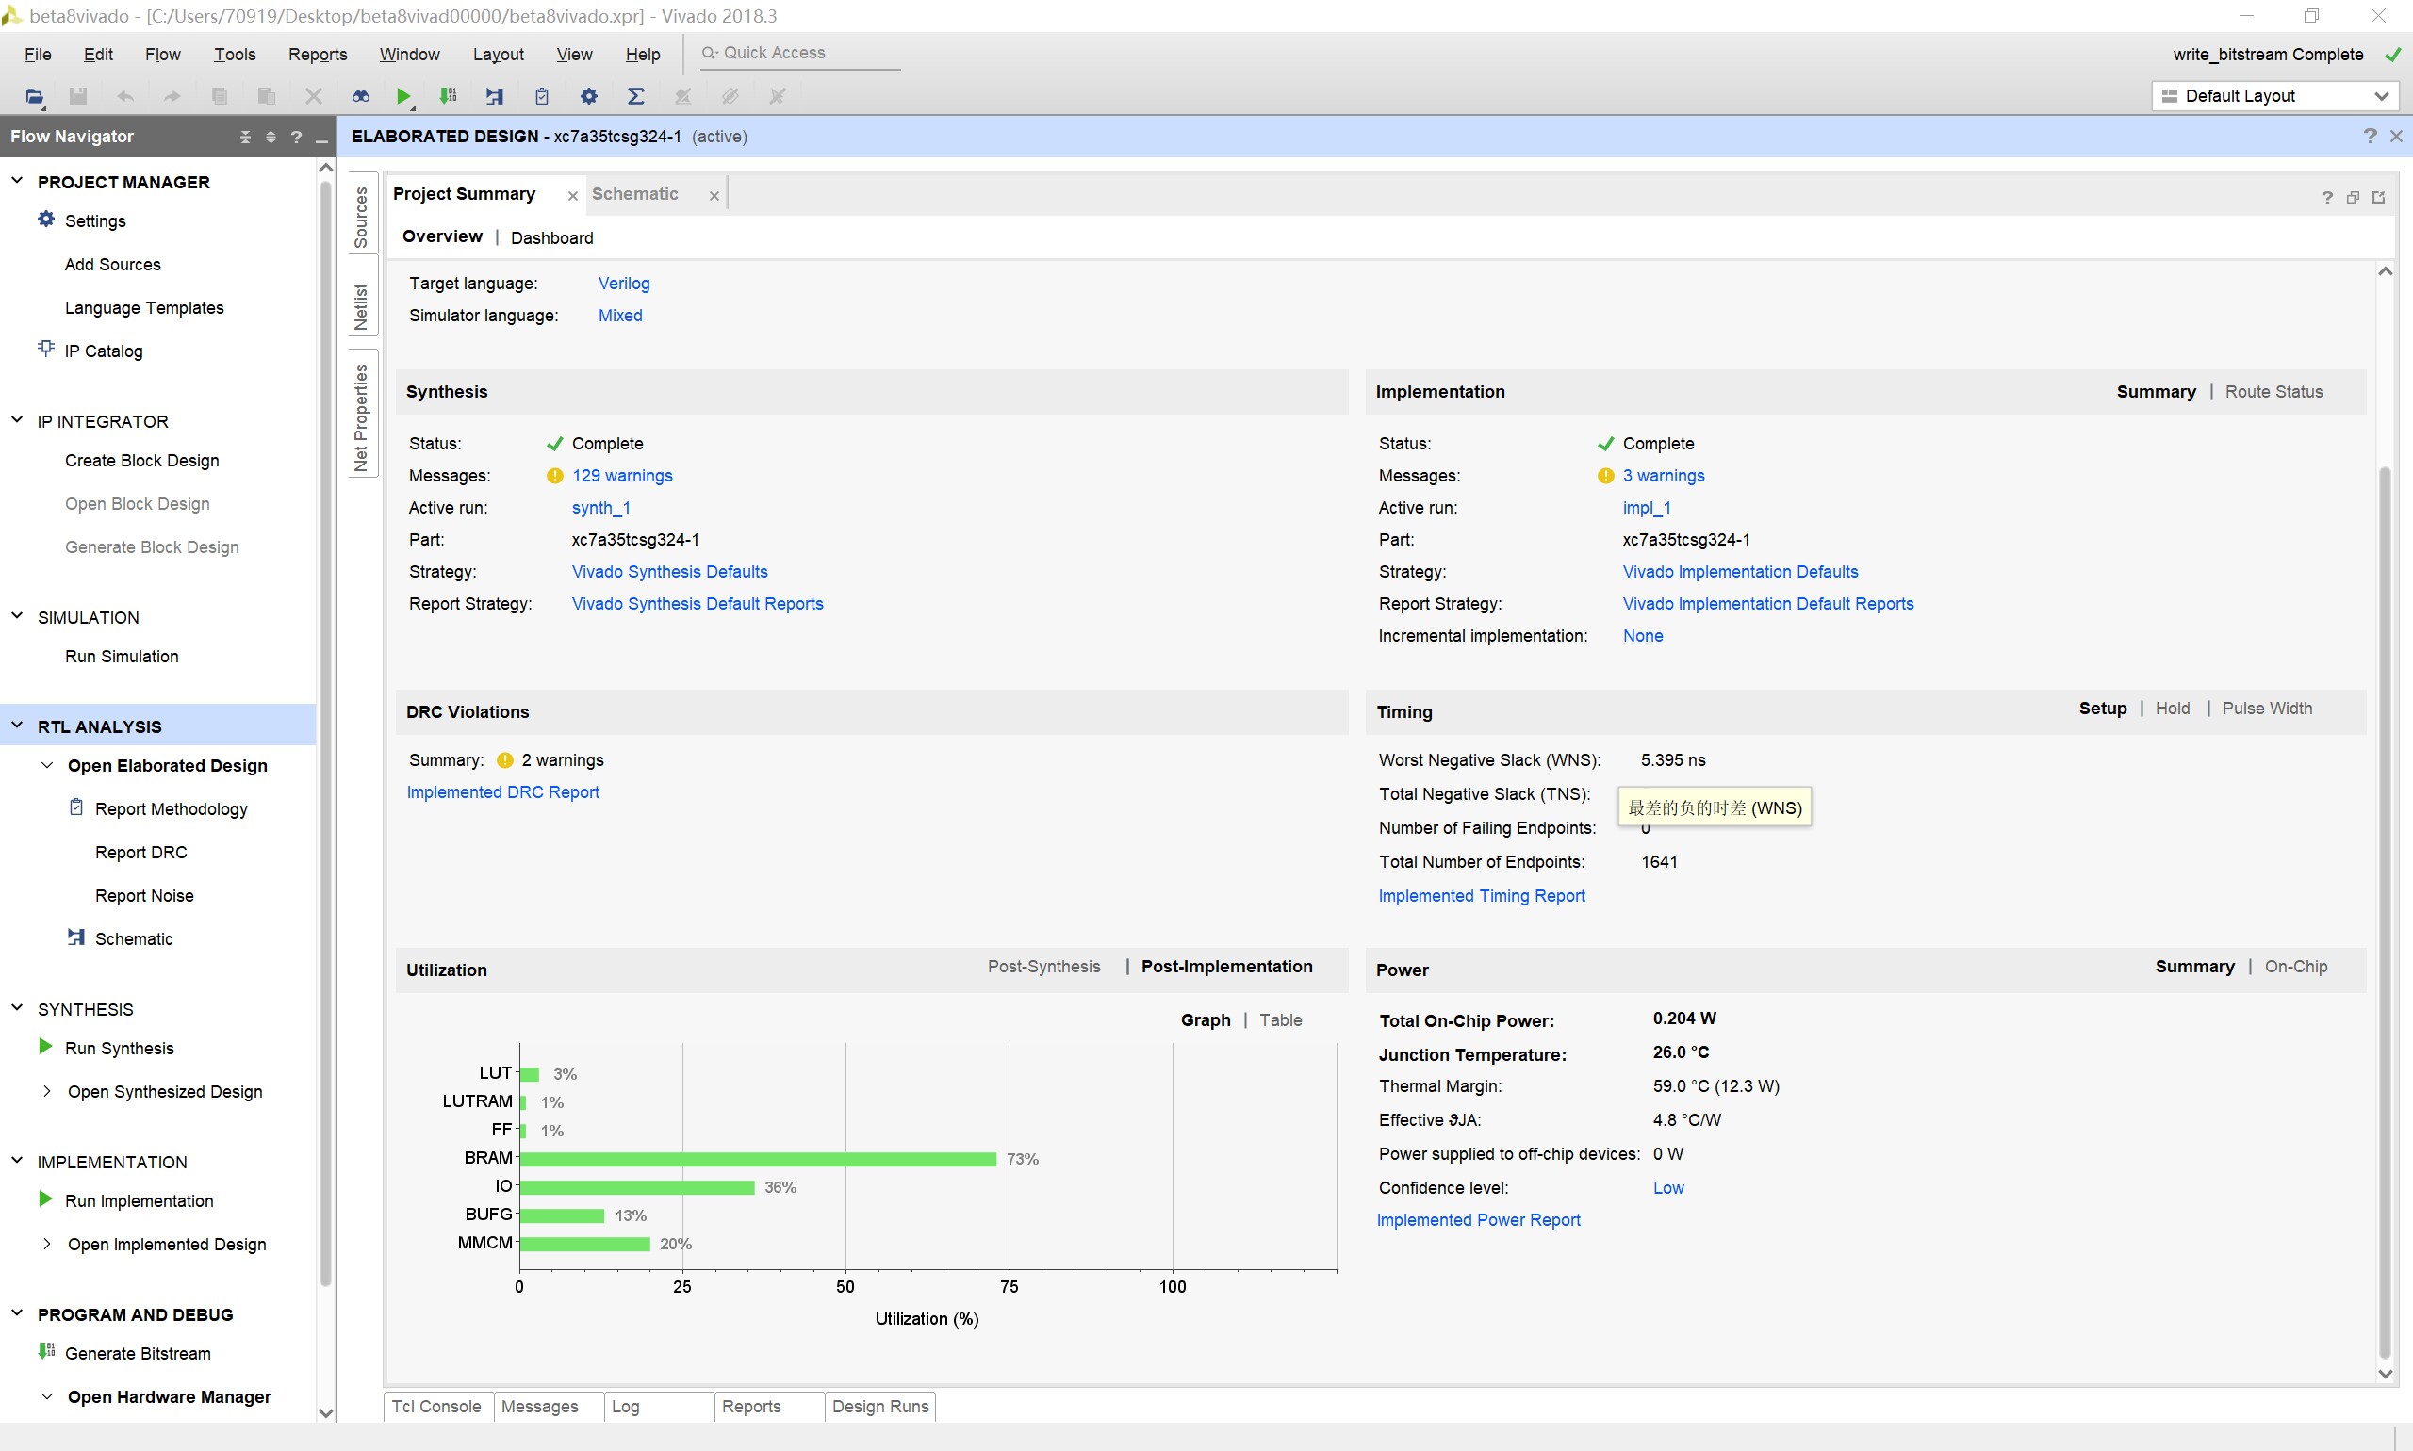Switch timing view to Hold
2413x1451 pixels.
[2172, 708]
